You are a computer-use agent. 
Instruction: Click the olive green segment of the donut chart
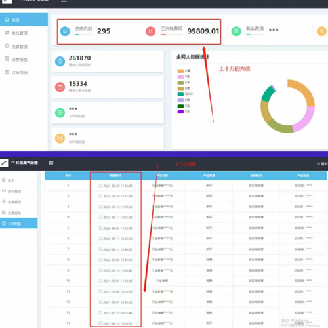[280, 127]
